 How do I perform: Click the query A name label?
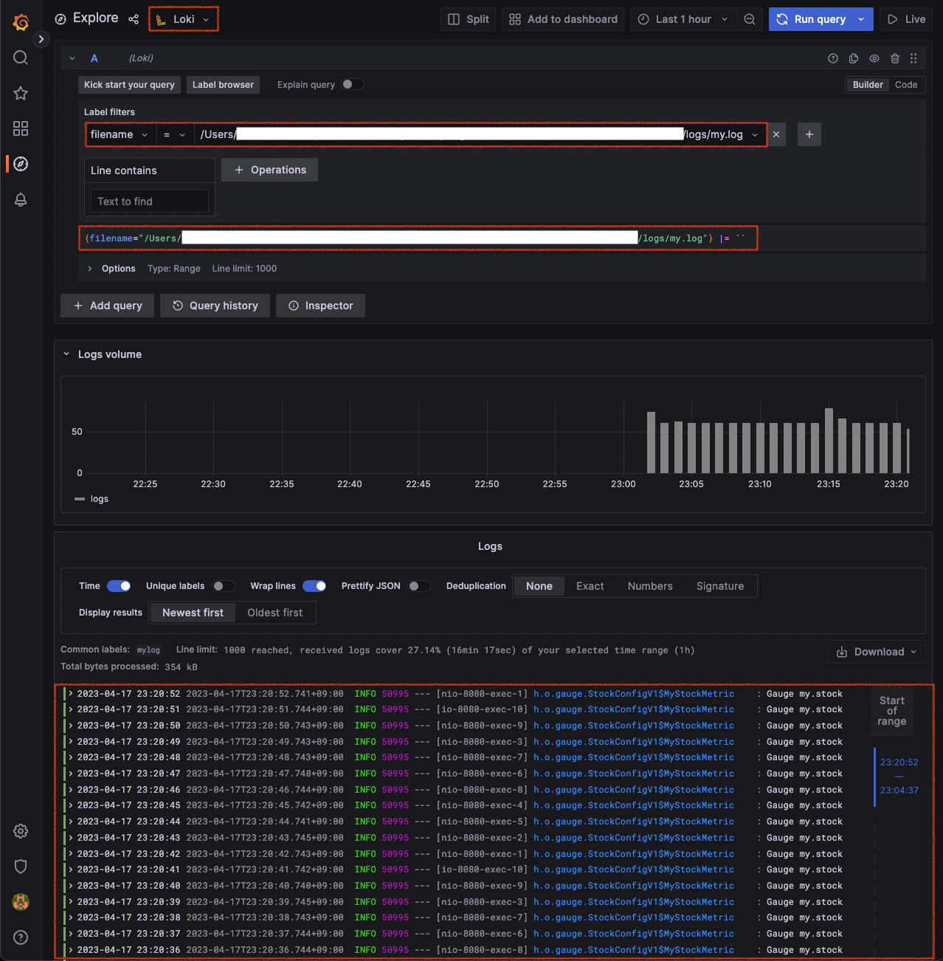pyautogui.click(x=94, y=58)
